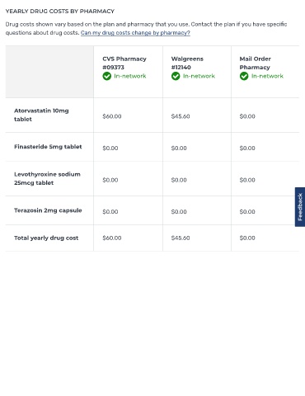
Task: Click the $45.60 Atorvastatin cost at Walgreens
Action: (181, 116)
